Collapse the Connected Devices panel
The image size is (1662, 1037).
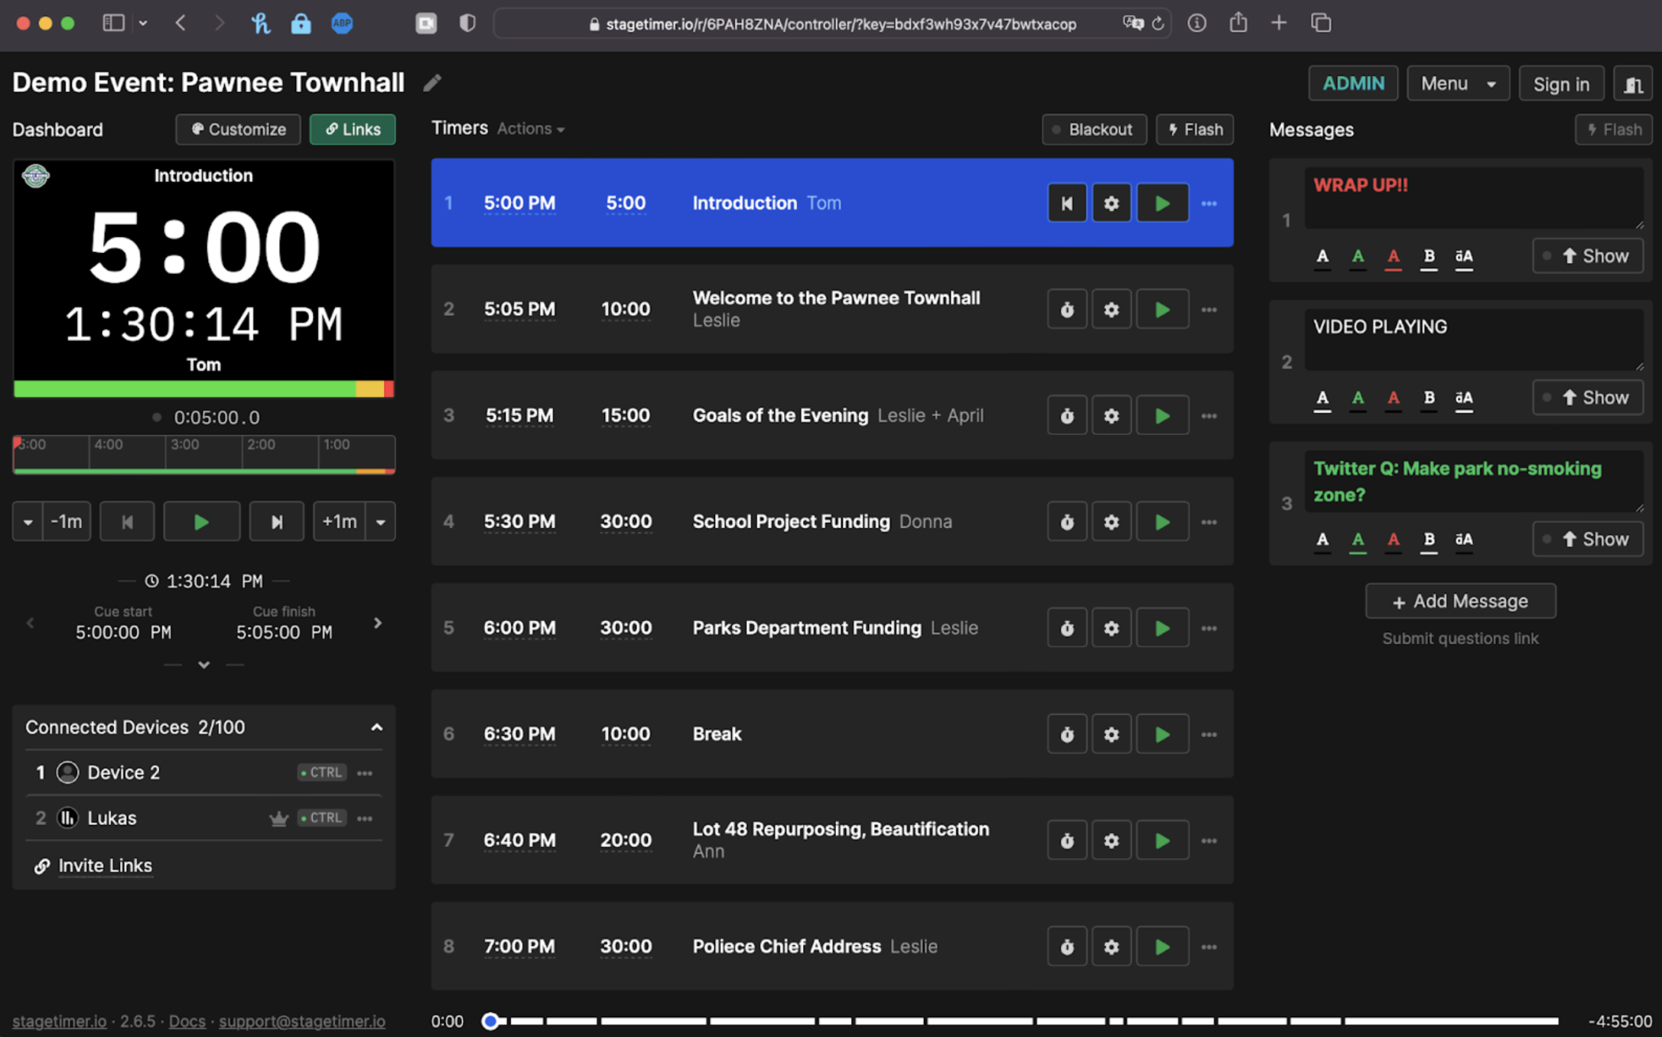(376, 727)
